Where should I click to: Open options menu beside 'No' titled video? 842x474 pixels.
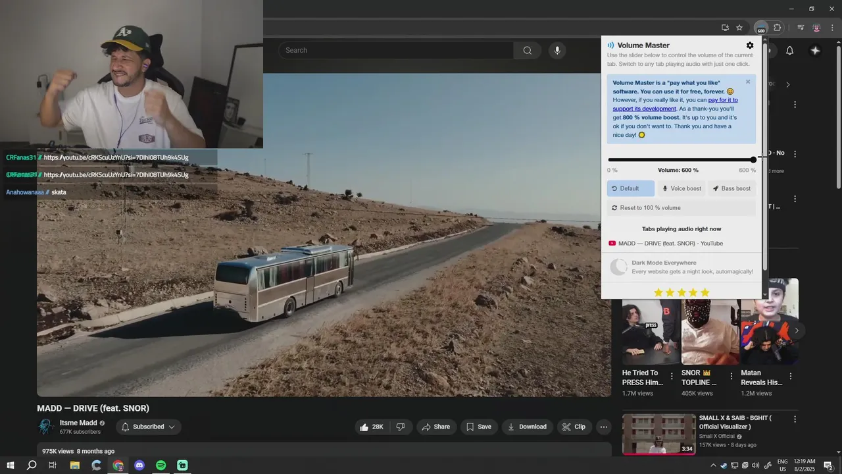coord(795,154)
